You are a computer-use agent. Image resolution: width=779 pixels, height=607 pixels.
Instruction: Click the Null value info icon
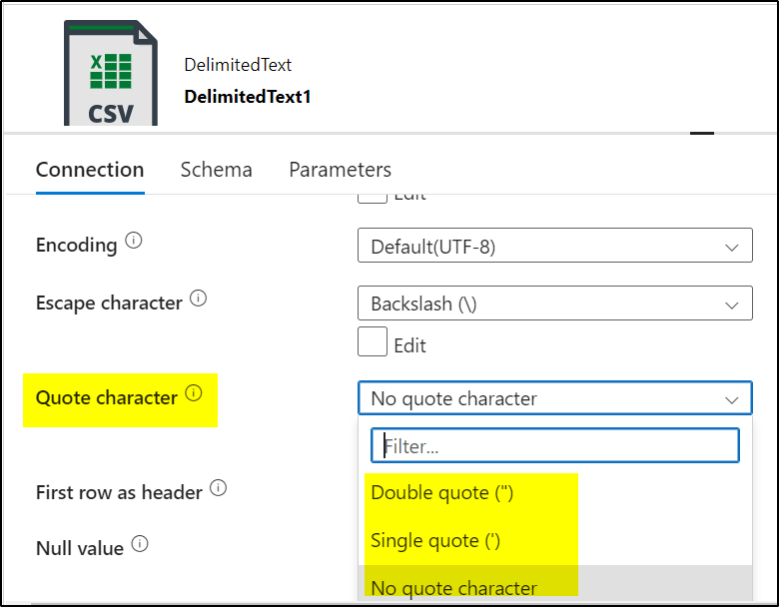point(140,544)
